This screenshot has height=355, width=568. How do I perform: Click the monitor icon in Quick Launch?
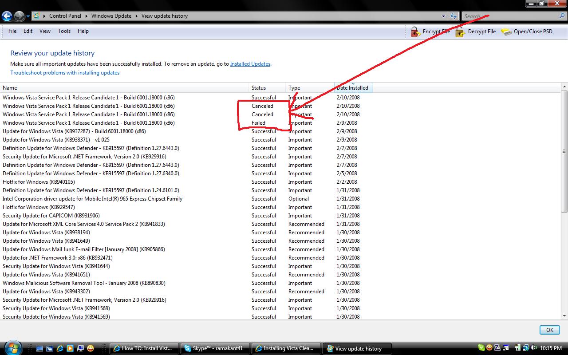coord(80,348)
